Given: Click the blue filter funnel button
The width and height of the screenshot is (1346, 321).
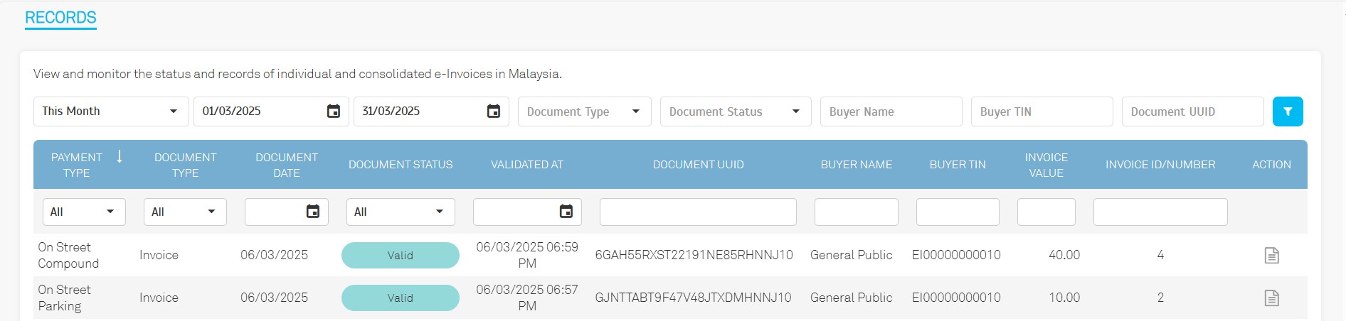Looking at the screenshot, I should [x=1287, y=111].
